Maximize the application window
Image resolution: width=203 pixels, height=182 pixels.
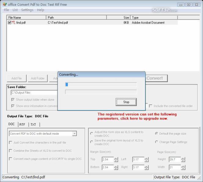click(189, 5)
